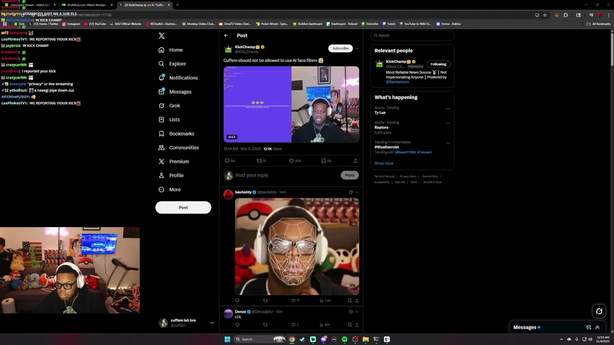Open Communities in the sidebar

click(178, 148)
